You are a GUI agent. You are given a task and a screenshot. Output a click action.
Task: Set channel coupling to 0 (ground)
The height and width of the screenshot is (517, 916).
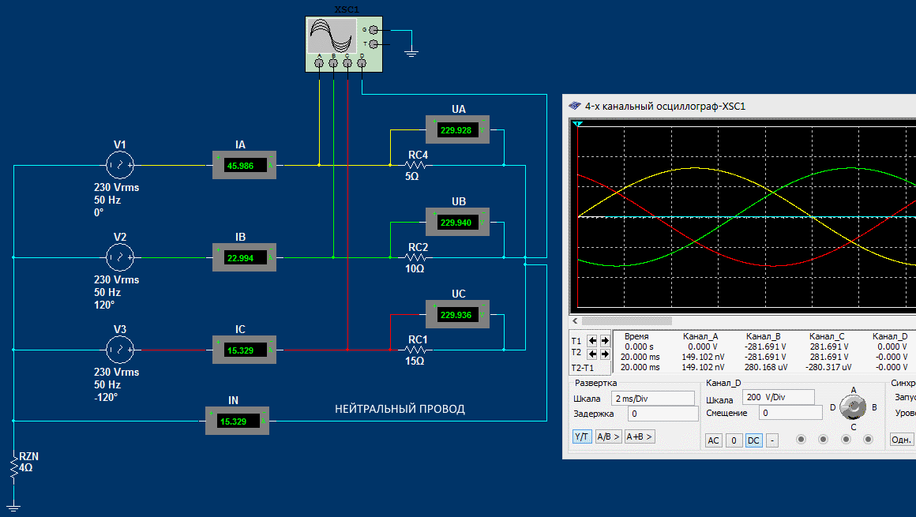pos(734,440)
